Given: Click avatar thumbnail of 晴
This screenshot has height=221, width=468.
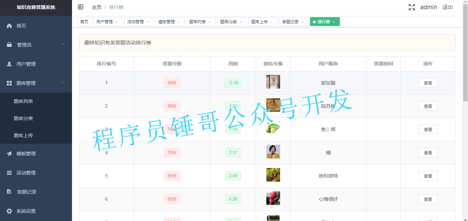Looking at the screenshot, I should tap(273, 152).
